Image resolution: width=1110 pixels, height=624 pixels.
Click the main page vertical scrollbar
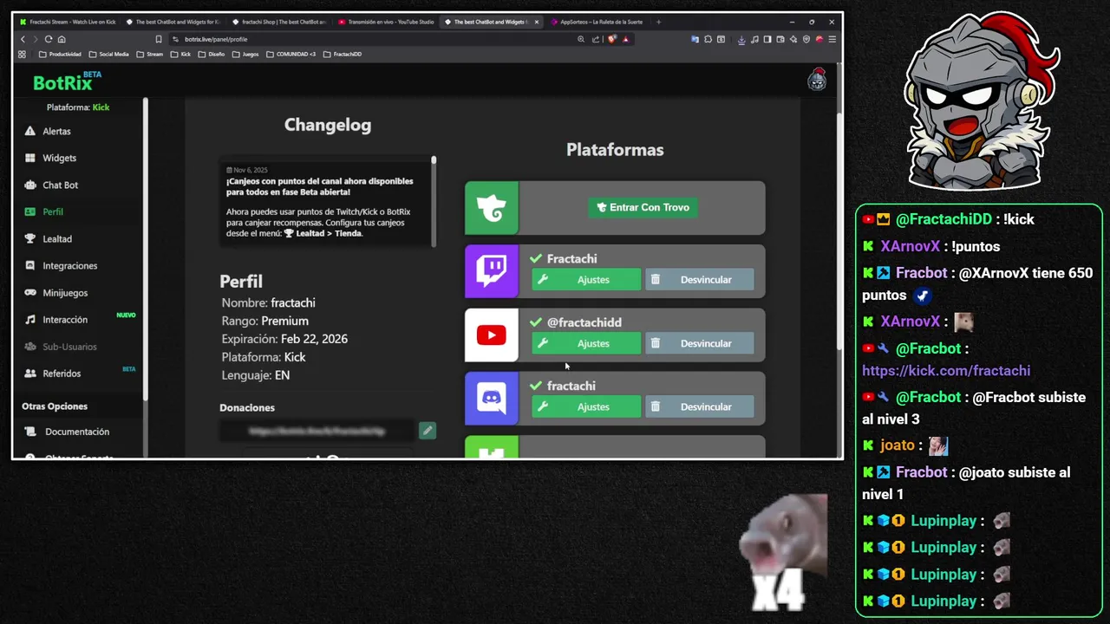click(x=839, y=232)
